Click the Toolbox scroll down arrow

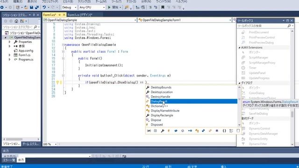coord(292,144)
